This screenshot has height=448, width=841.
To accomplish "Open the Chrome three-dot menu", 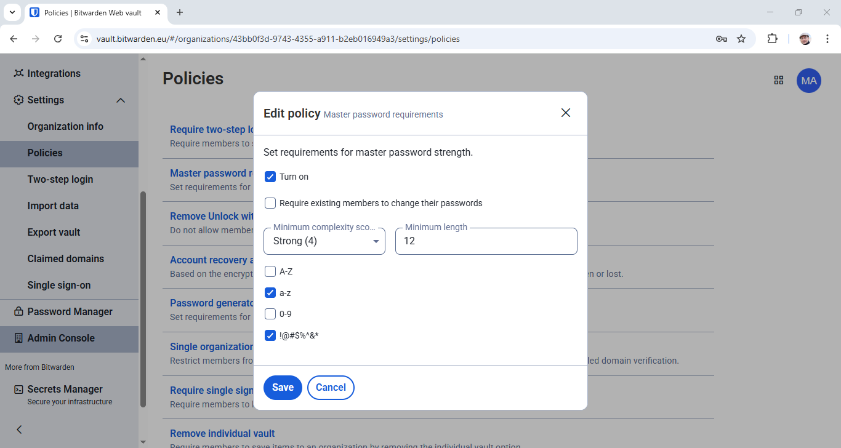I will (x=827, y=39).
